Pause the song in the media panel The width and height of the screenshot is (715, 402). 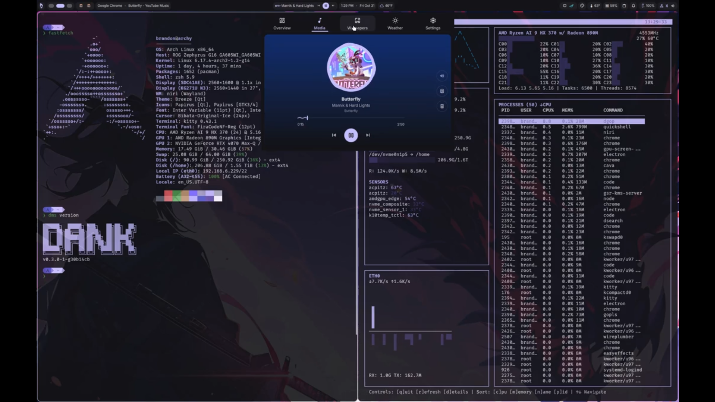click(351, 135)
